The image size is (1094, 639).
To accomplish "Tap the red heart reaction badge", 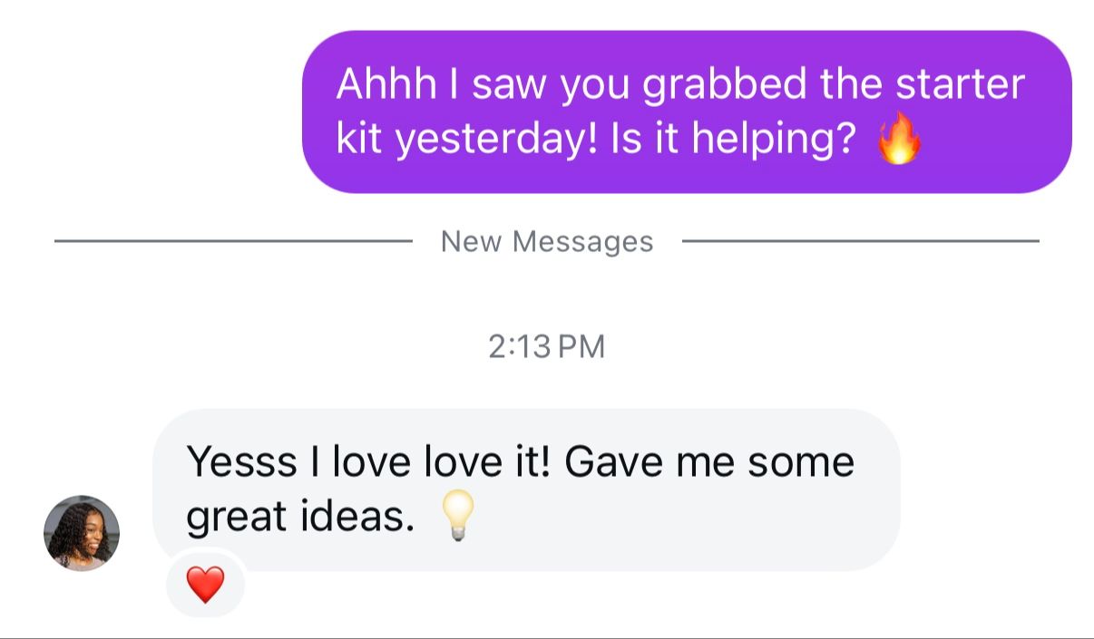I will point(206,585).
